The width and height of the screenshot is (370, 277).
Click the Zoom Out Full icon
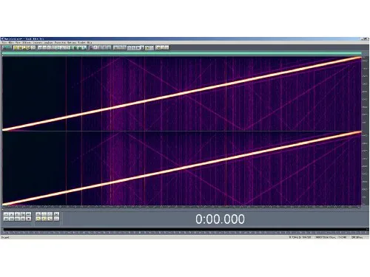point(50,214)
